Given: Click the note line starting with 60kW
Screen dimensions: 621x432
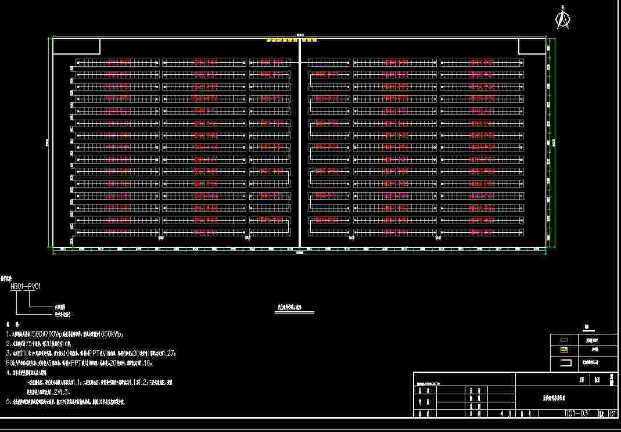Looking at the screenshot, I should point(87,362).
